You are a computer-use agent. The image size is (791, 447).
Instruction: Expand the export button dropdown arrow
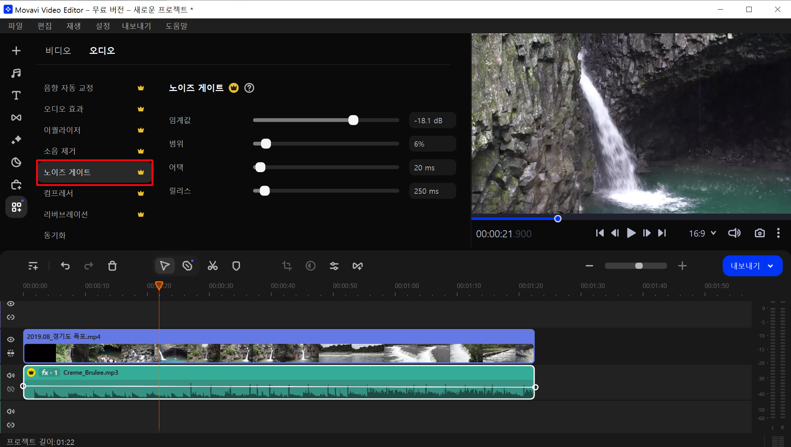pos(770,266)
